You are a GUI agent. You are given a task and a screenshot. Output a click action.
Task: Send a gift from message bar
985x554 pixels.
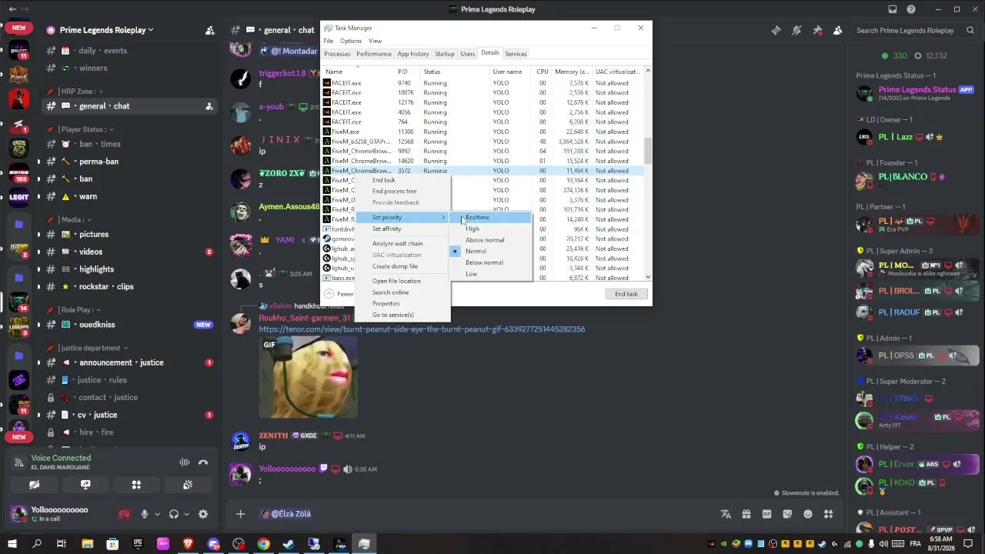746,514
